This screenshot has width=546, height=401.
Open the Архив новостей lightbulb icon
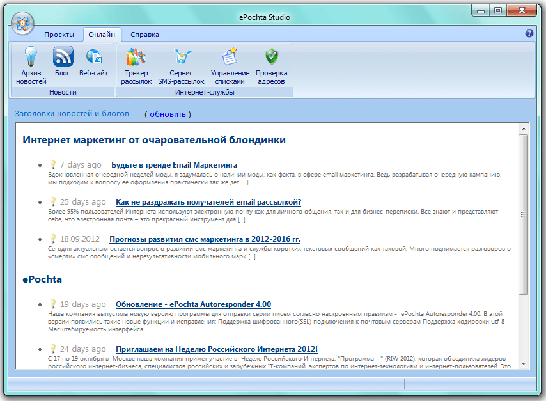(31, 56)
